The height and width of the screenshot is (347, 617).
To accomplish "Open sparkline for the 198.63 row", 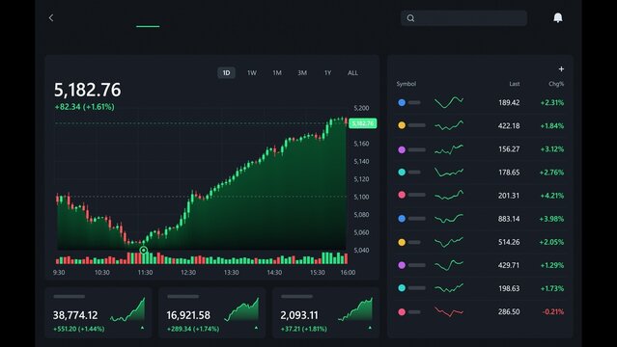I will tap(449, 288).
